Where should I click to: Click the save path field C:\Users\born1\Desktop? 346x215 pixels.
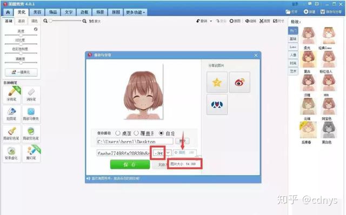coord(135,142)
